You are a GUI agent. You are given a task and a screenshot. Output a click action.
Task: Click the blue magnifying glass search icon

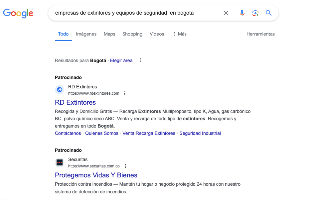click(x=268, y=13)
